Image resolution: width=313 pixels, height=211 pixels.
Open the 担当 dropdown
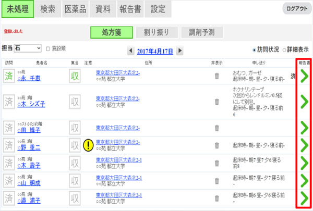(28, 48)
